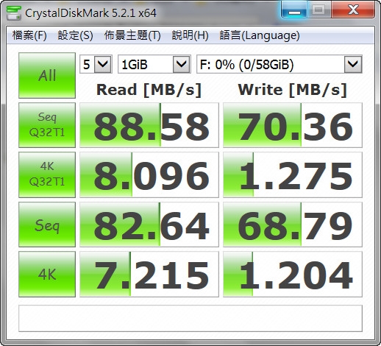381x346 pixels.
Task: Minimize the CrystalDiskMark window
Action: (294, 10)
